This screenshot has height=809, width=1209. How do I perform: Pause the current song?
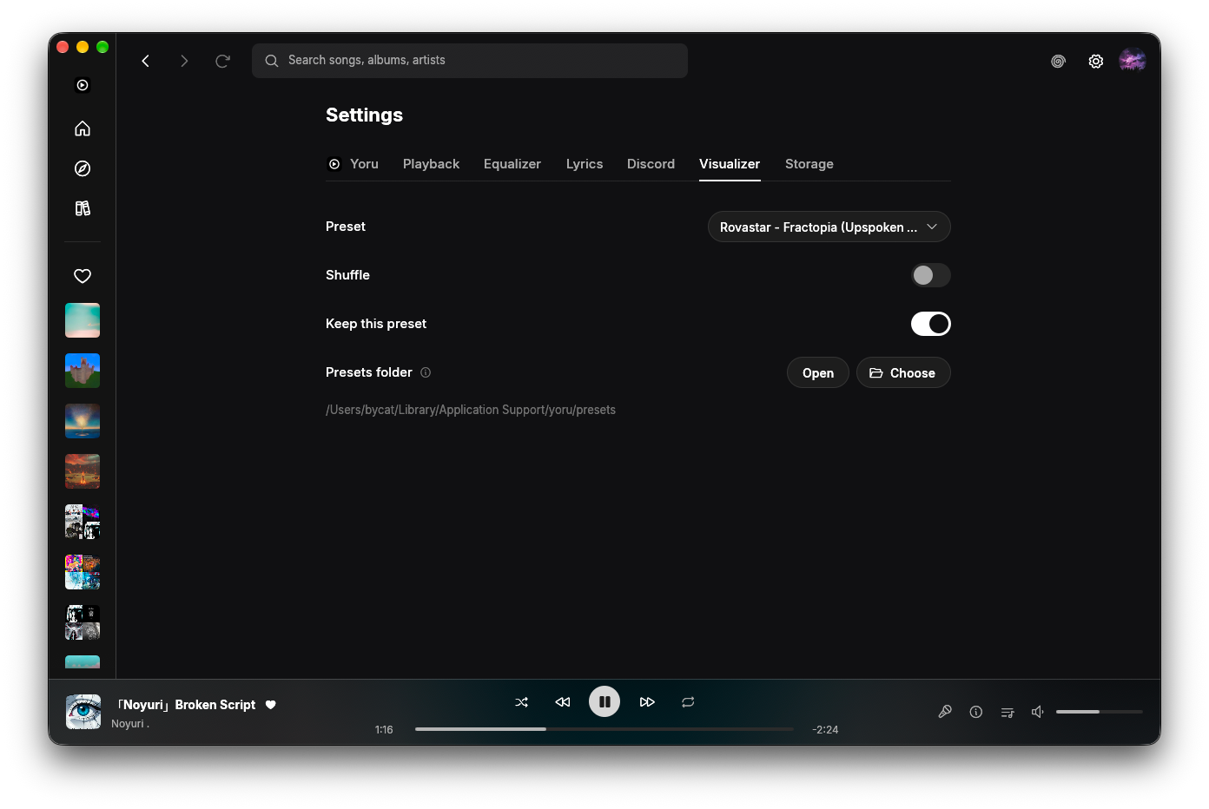point(604,701)
